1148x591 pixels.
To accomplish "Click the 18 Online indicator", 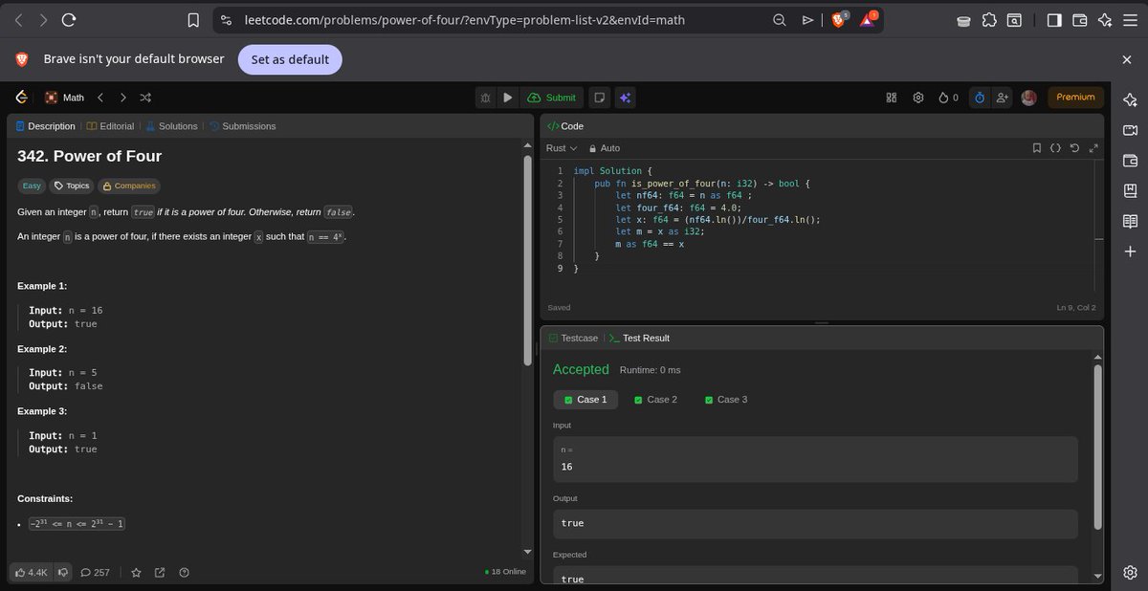I will click(505, 573).
